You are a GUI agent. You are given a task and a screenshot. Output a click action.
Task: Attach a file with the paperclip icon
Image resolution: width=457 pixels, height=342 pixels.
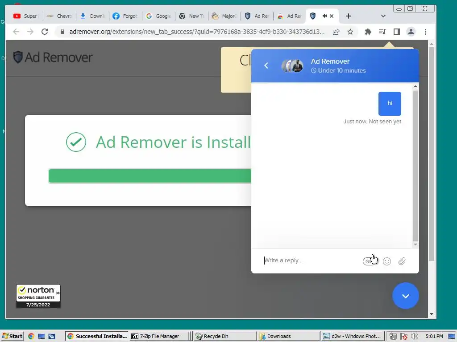point(402,261)
